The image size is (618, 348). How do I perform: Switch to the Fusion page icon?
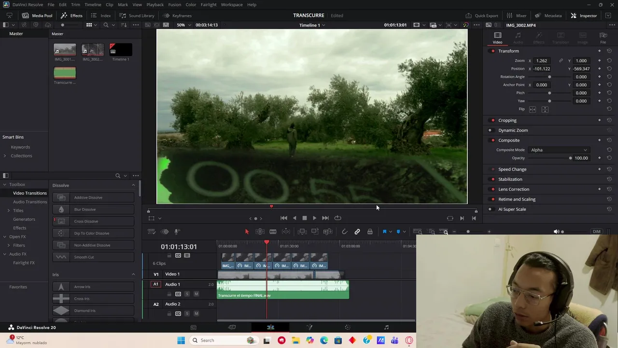[x=309, y=328]
